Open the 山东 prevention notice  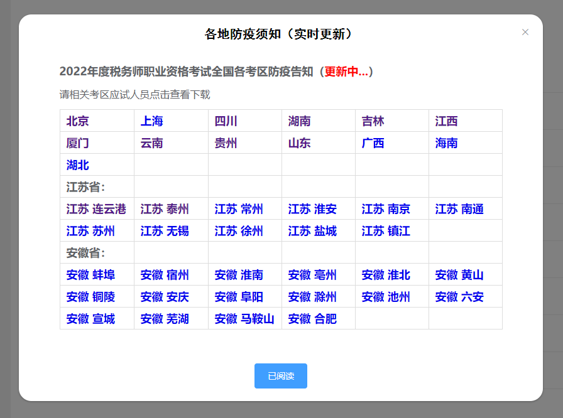299,143
